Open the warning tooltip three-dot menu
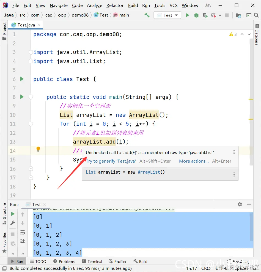 234,152
